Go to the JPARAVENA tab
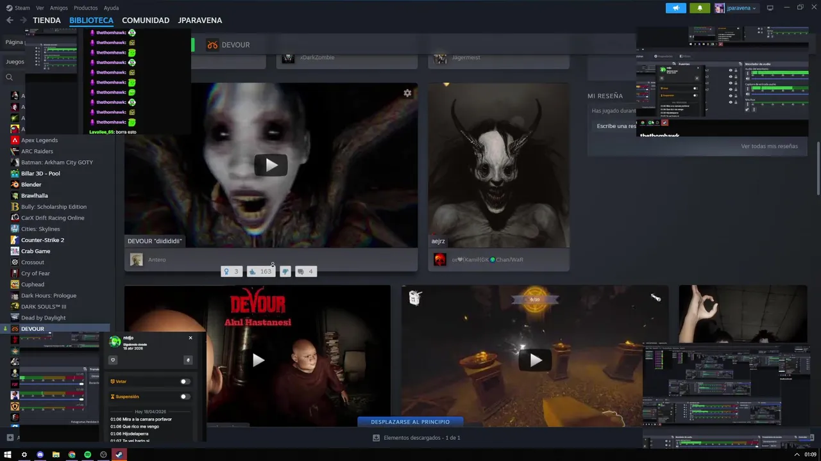This screenshot has width=821, height=461. pyautogui.click(x=200, y=20)
